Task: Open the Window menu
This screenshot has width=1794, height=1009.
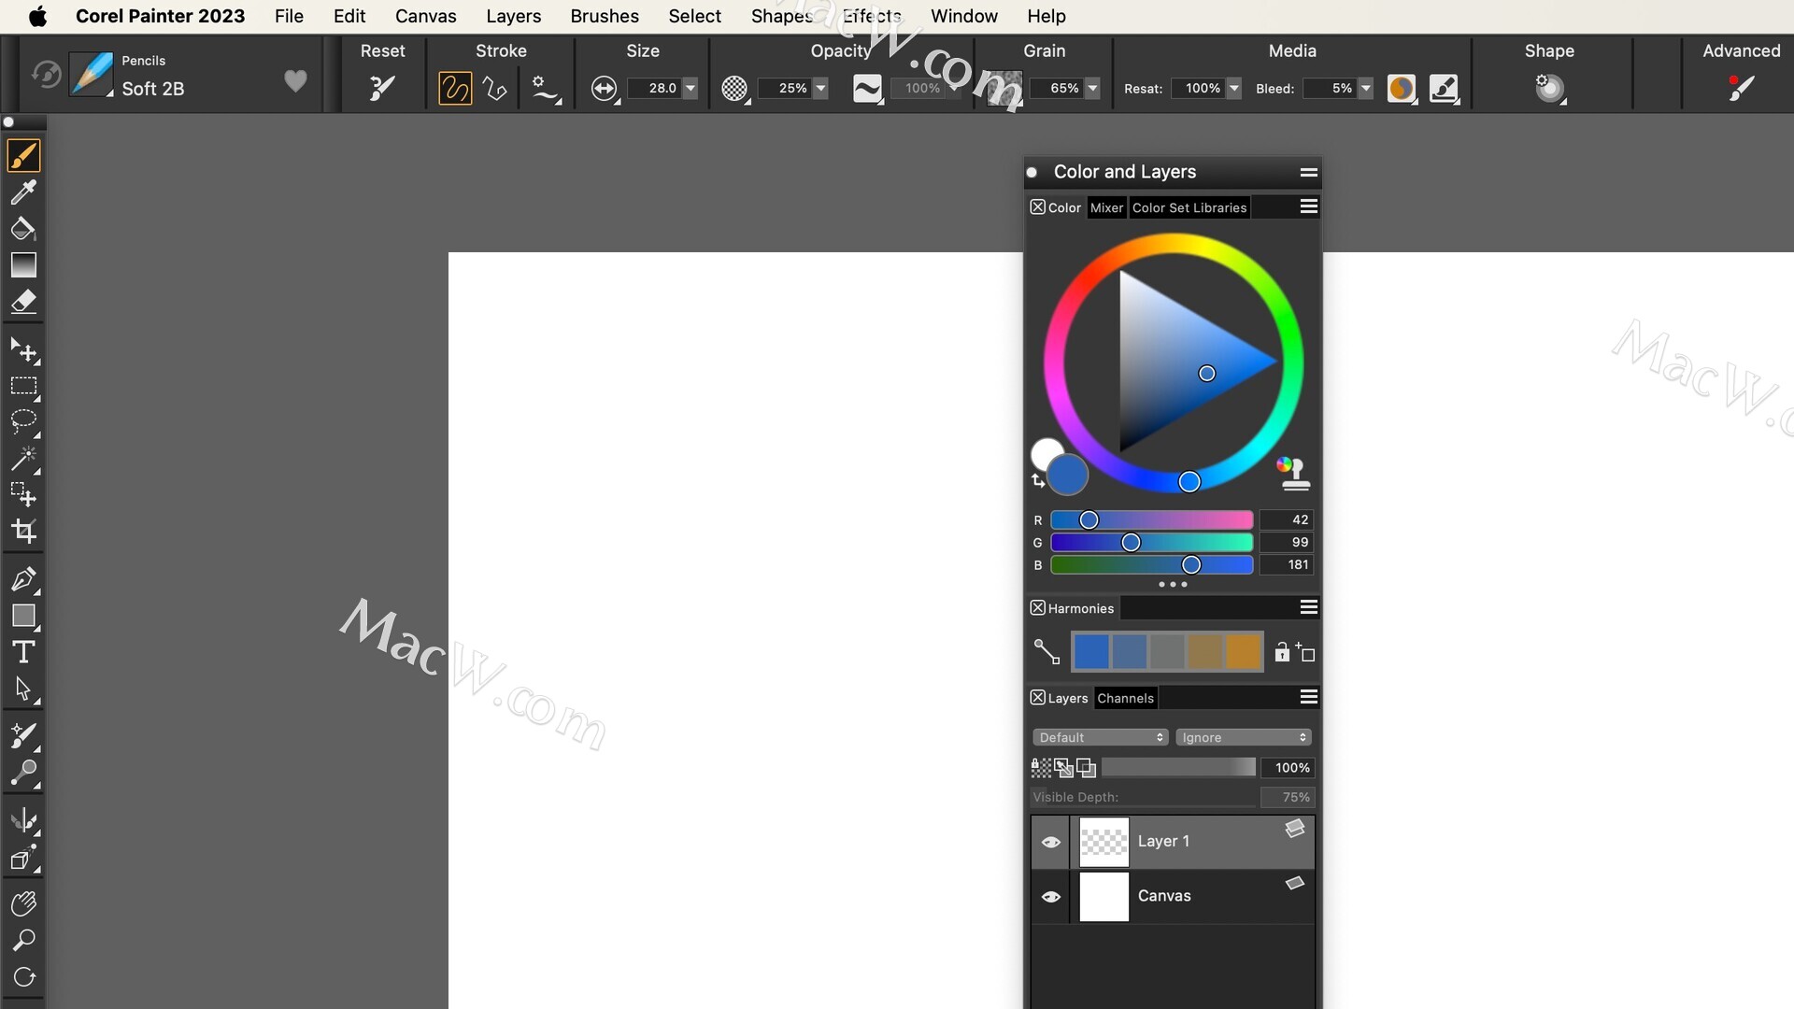Action: (963, 16)
